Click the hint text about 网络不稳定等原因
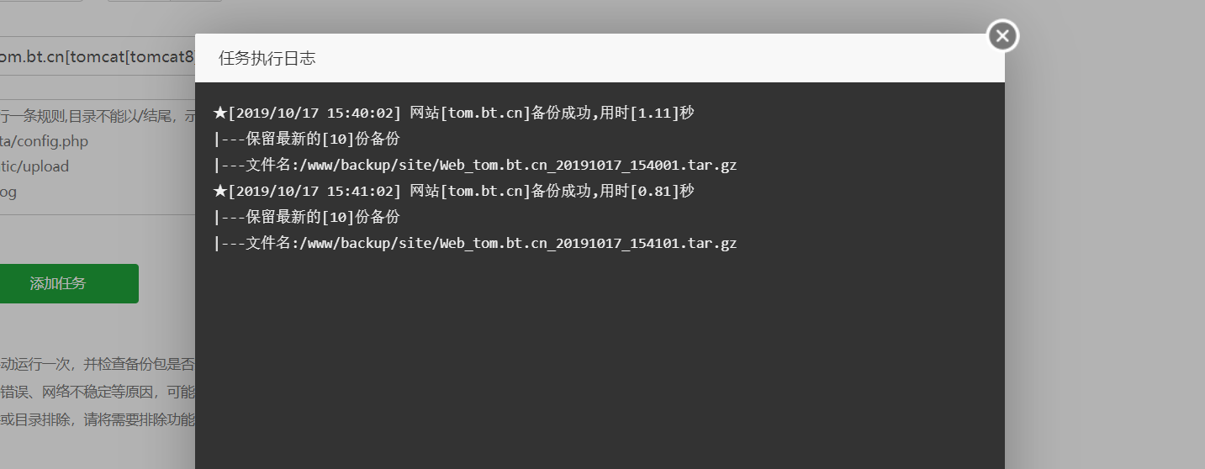1205x469 pixels. coord(98,392)
